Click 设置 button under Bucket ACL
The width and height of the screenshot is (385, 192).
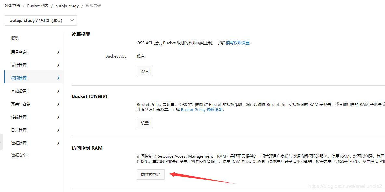[145, 71]
